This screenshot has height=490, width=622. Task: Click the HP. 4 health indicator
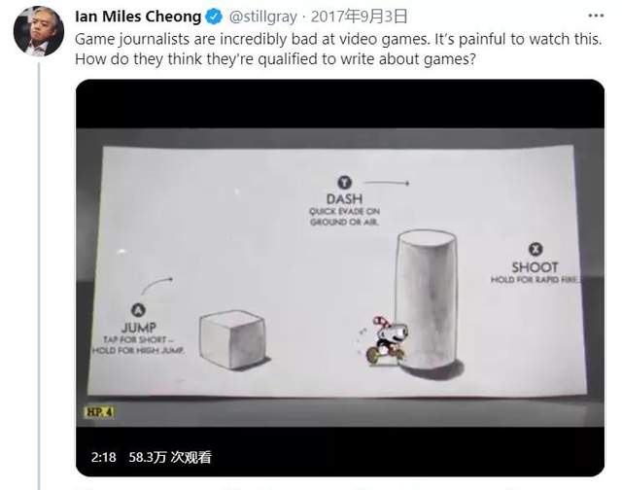[x=99, y=412]
